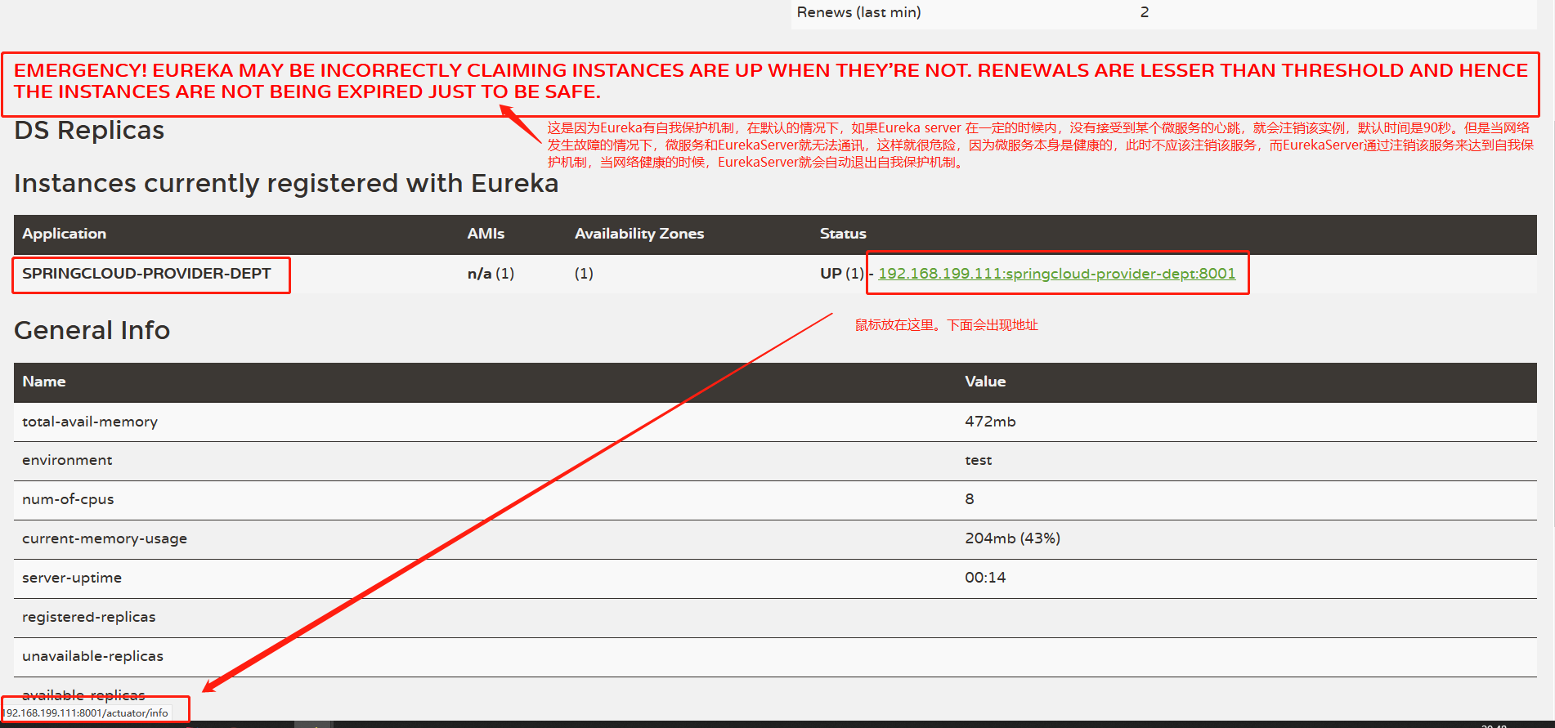Image resolution: width=1555 pixels, height=728 pixels.
Task: Click the 'Value' column header in General Info
Action: [985, 382]
